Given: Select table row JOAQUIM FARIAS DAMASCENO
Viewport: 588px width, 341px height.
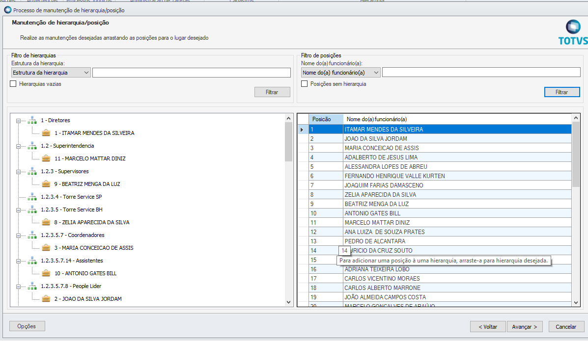Looking at the screenshot, I should 440,185.
